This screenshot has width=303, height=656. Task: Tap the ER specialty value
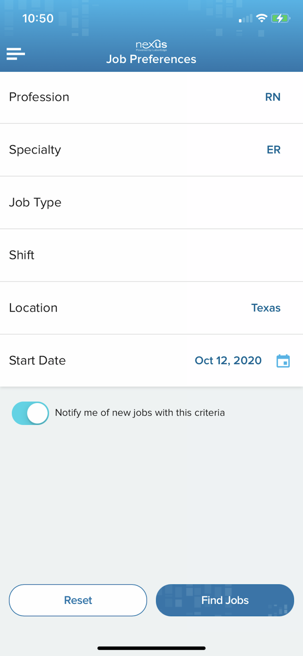[274, 150]
